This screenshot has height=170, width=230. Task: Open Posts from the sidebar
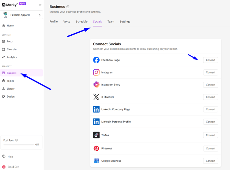tap(10, 42)
